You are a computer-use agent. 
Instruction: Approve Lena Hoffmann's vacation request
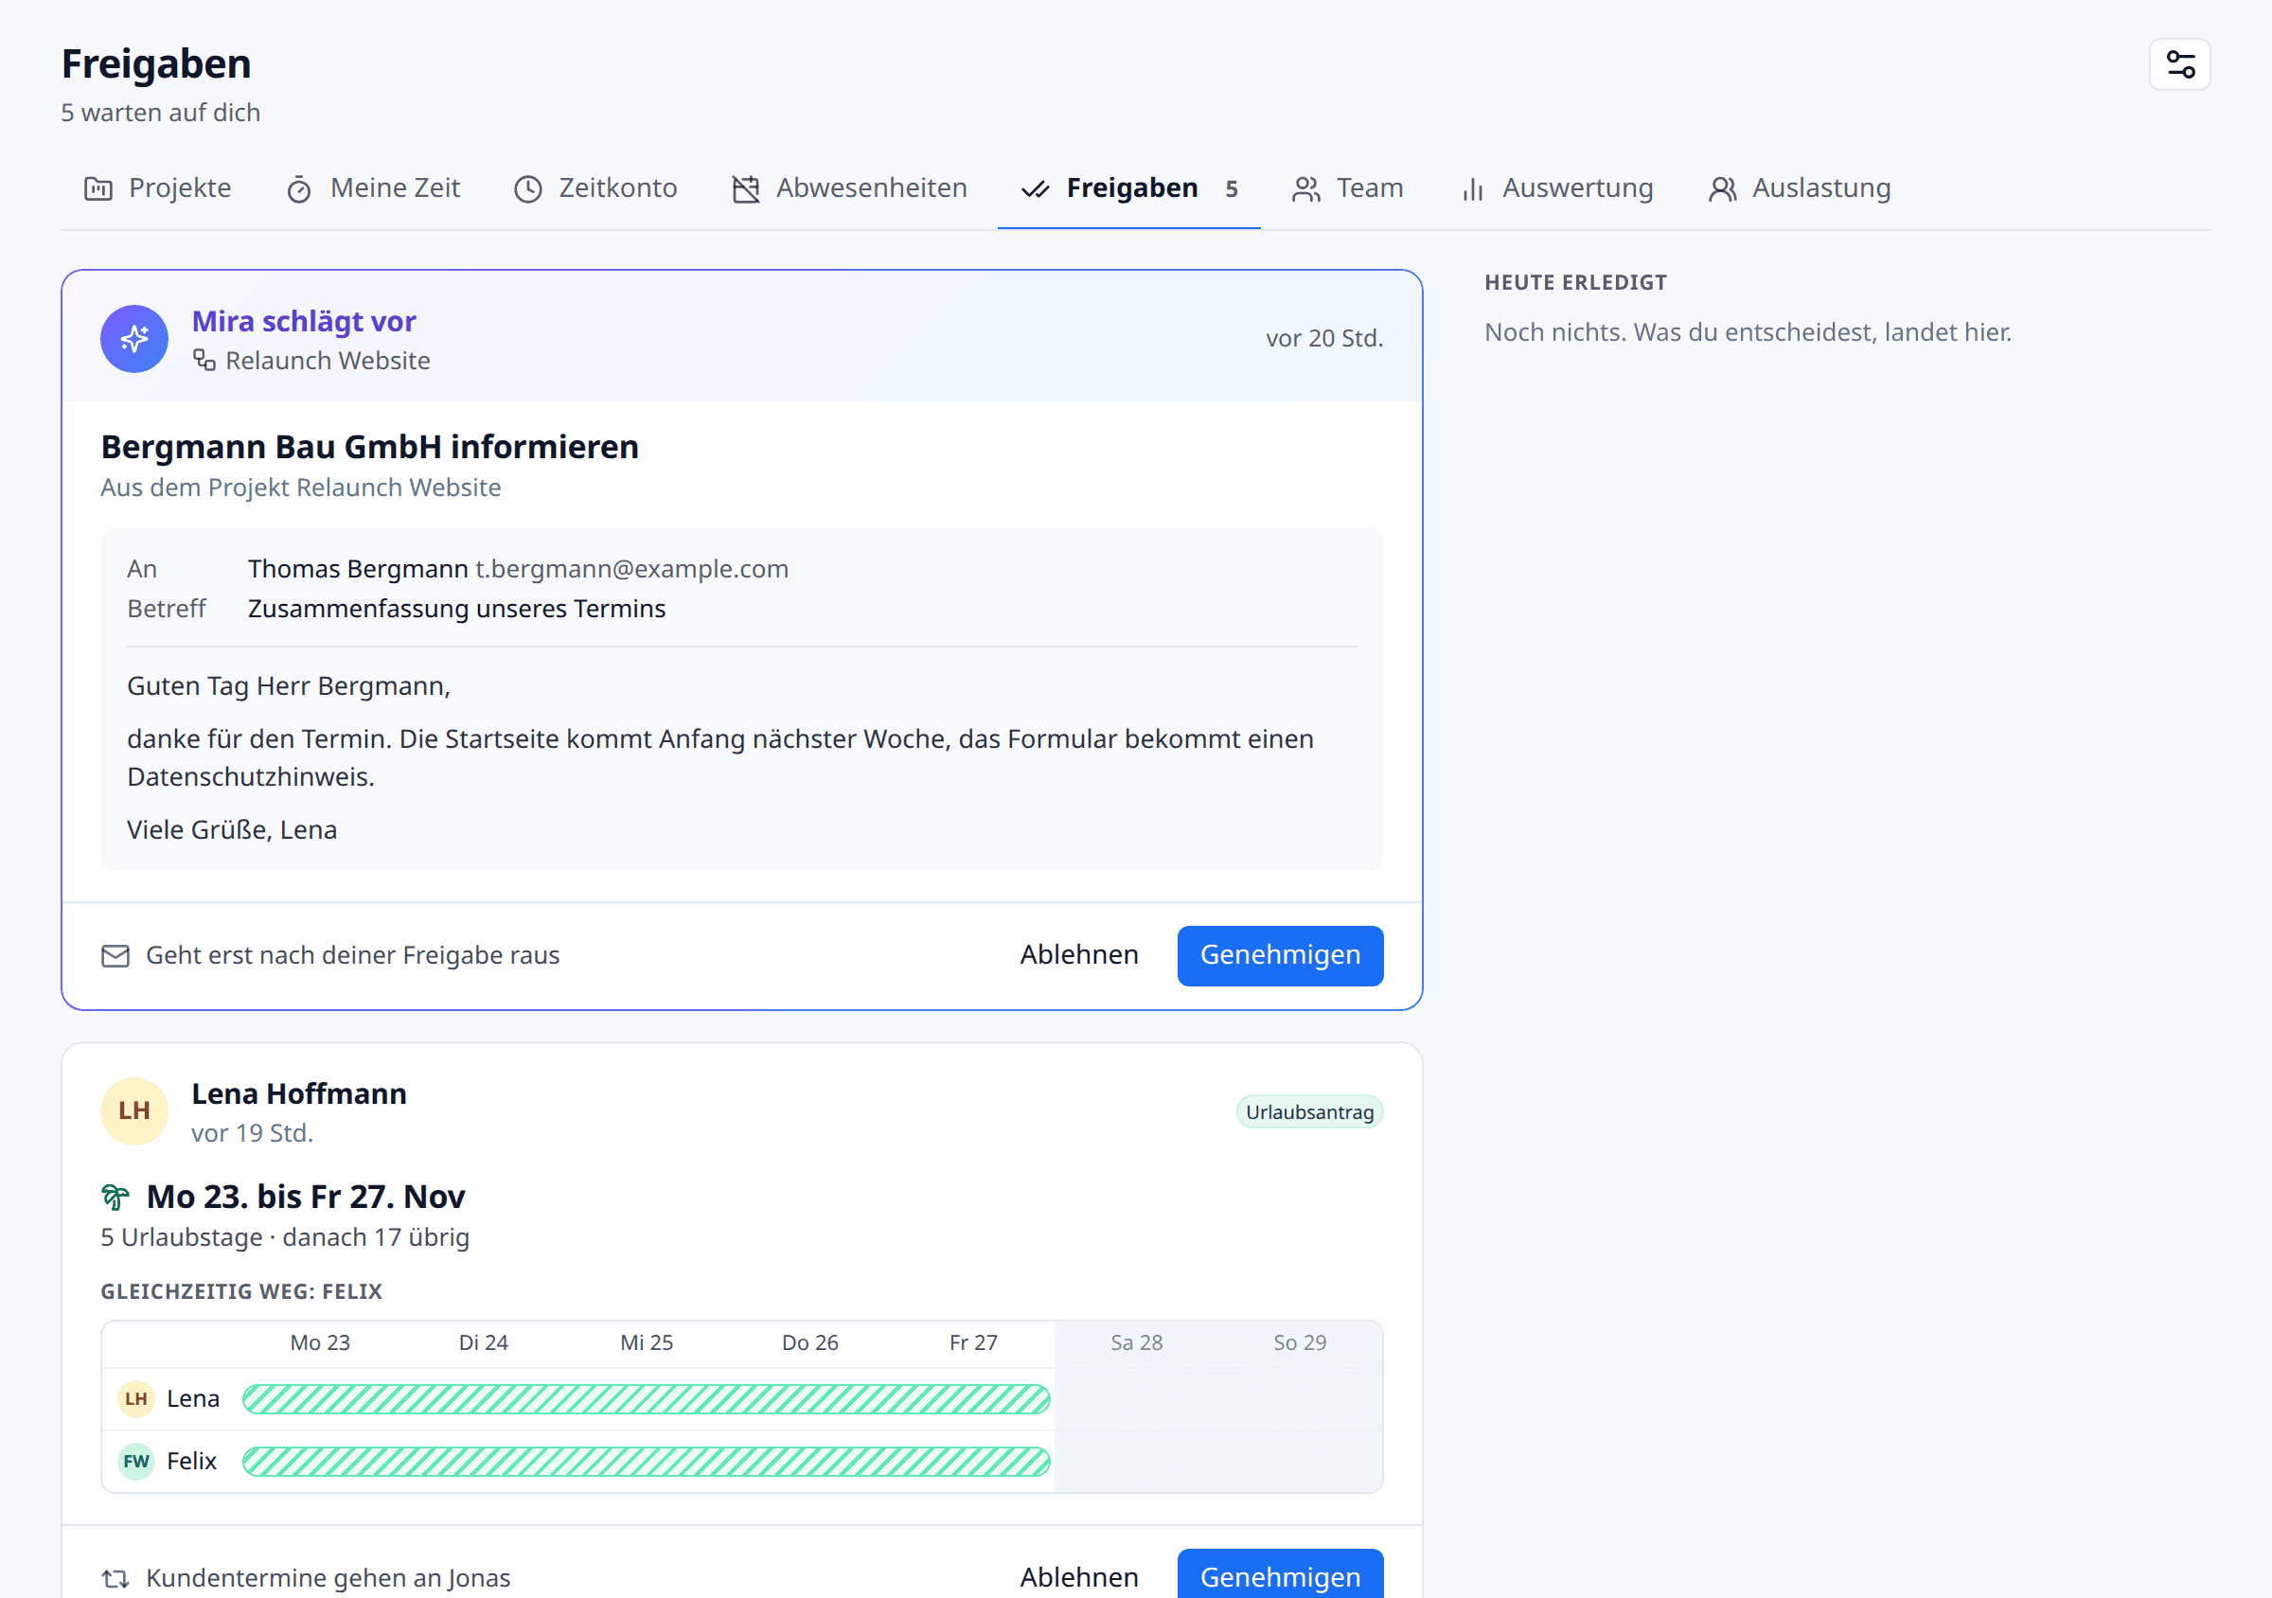[1280, 1574]
